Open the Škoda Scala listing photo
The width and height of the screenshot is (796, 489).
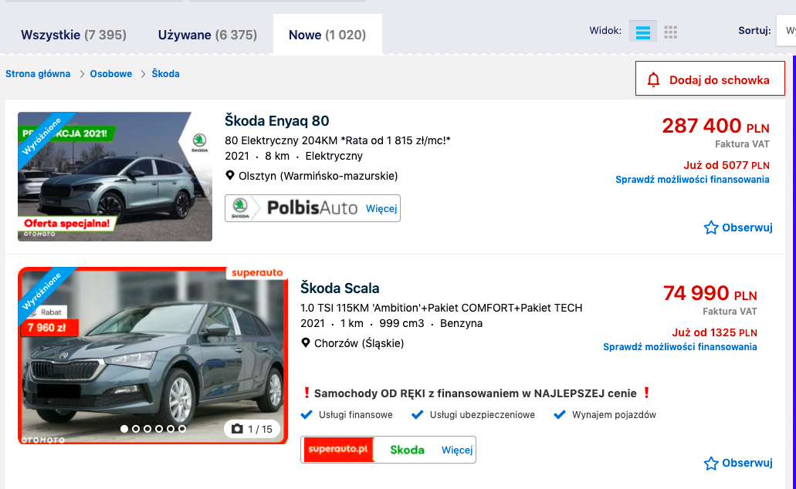click(x=153, y=356)
